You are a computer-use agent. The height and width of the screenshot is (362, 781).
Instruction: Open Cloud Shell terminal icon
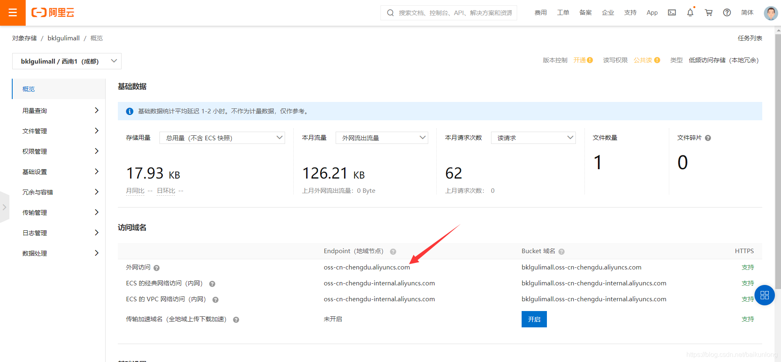click(x=672, y=13)
